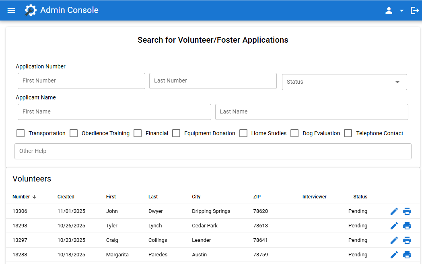Expand the user account dropdown arrow
Screen dimensions: 422x264
pos(401,10)
